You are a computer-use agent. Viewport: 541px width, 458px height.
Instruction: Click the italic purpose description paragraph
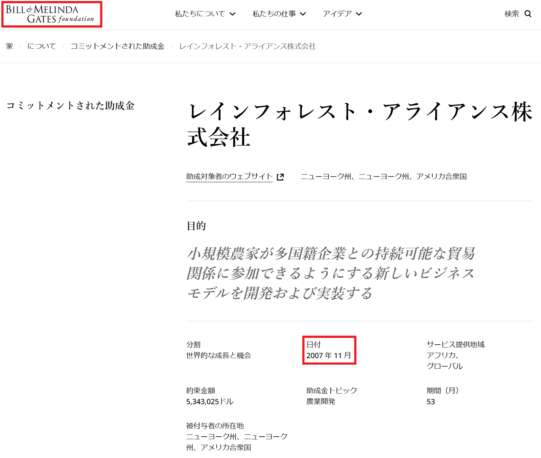[x=331, y=273]
